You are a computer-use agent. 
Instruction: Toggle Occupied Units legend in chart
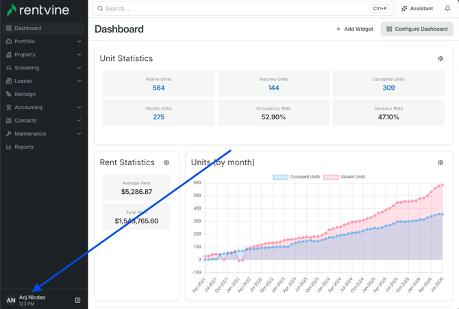(296, 177)
